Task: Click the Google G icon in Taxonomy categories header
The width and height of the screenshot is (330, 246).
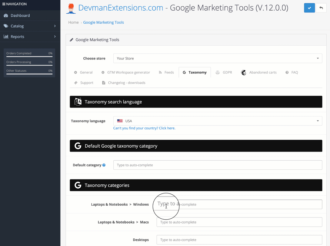Action: click(78, 185)
